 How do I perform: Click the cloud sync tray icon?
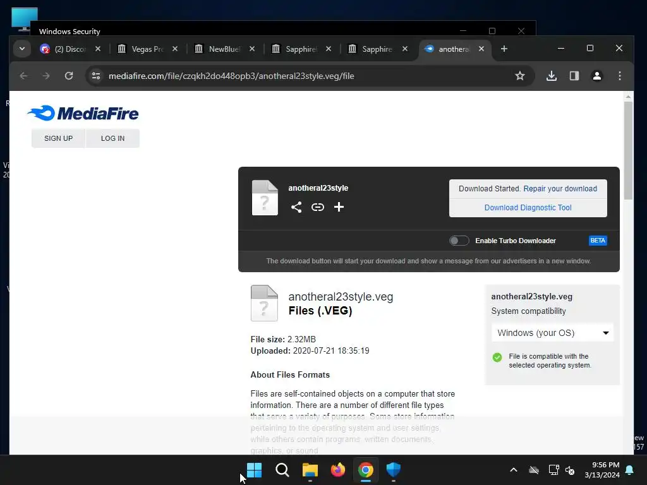534,470
